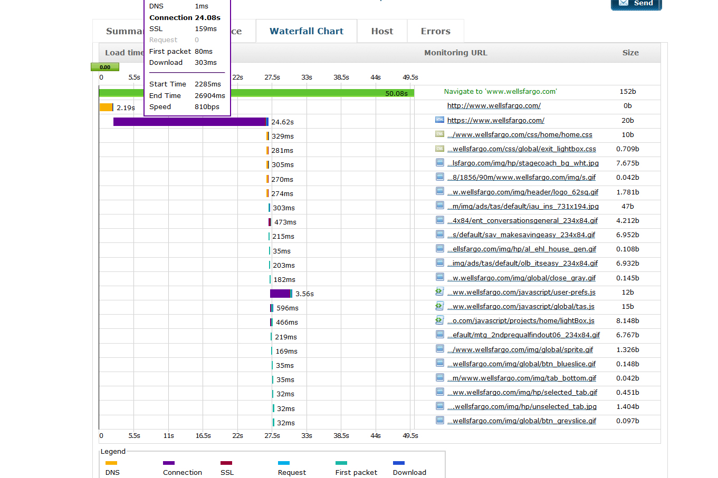The height and width of the screenshot is (478, 718).
Task: Click the image icon beside selected_tab.gif
Action: (439, 392)
